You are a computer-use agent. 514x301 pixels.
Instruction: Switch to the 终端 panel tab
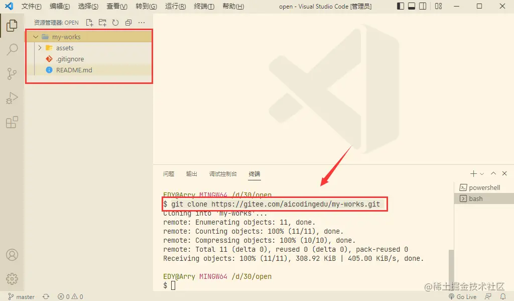click(x=254, y=174)
